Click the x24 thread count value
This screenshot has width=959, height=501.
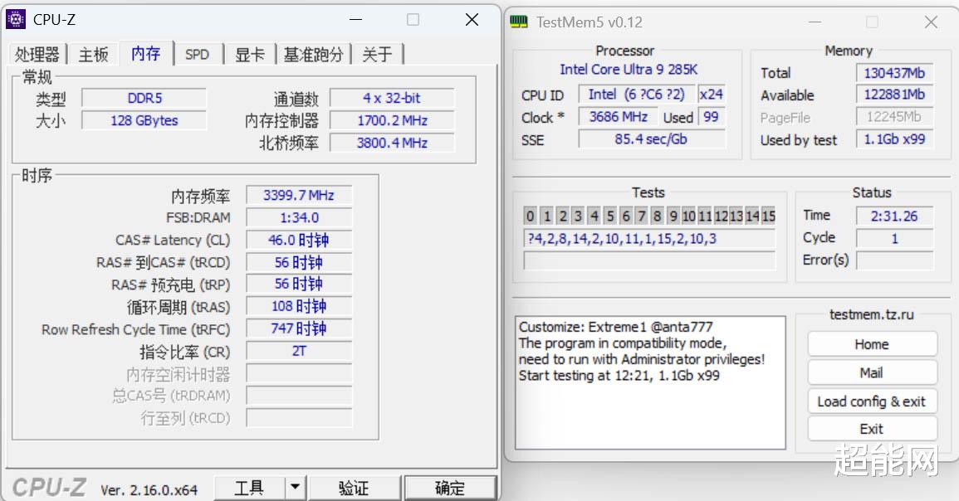pos(712,94)
